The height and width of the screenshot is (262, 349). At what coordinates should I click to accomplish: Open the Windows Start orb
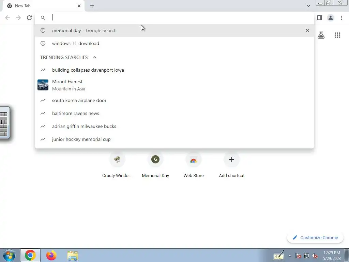[x=9, y=256]
